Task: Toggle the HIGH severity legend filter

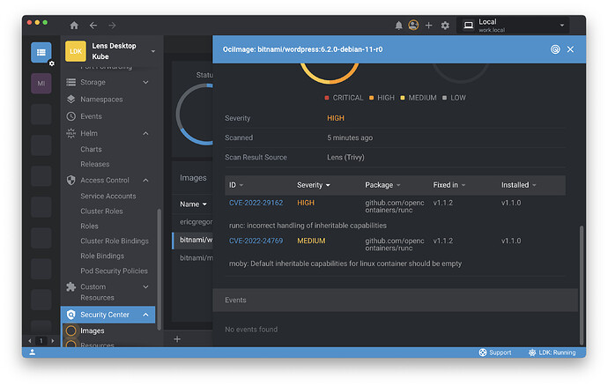Action: coord(381,98)
